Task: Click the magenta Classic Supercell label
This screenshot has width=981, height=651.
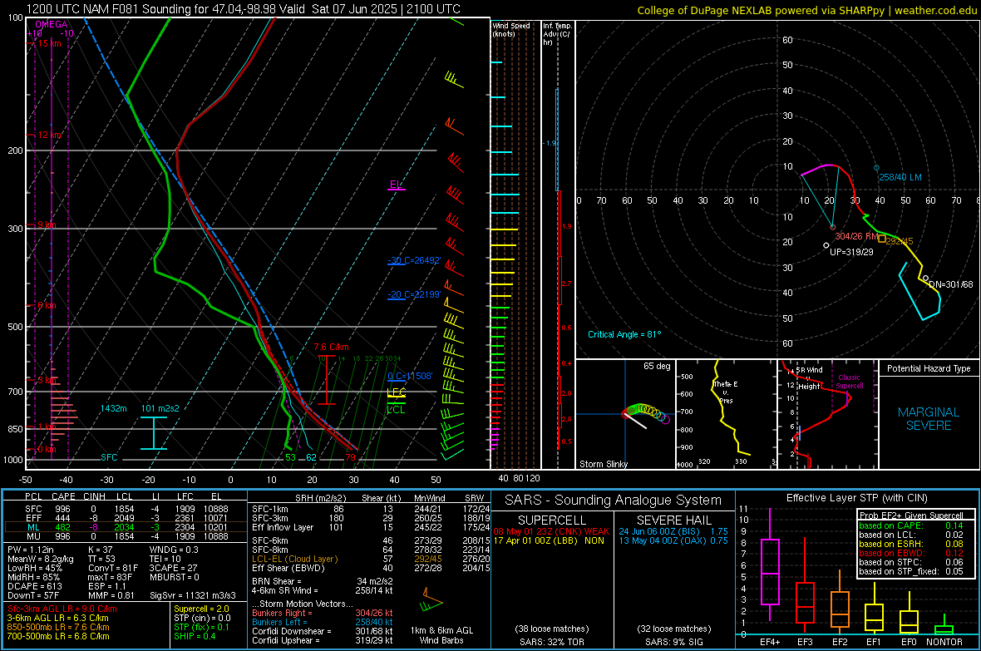Action: [x=849, y=382]
